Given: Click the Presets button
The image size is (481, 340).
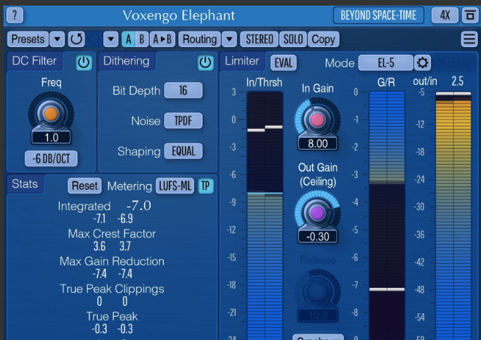Looking at the screenshot, I should [x=27, y=39].
